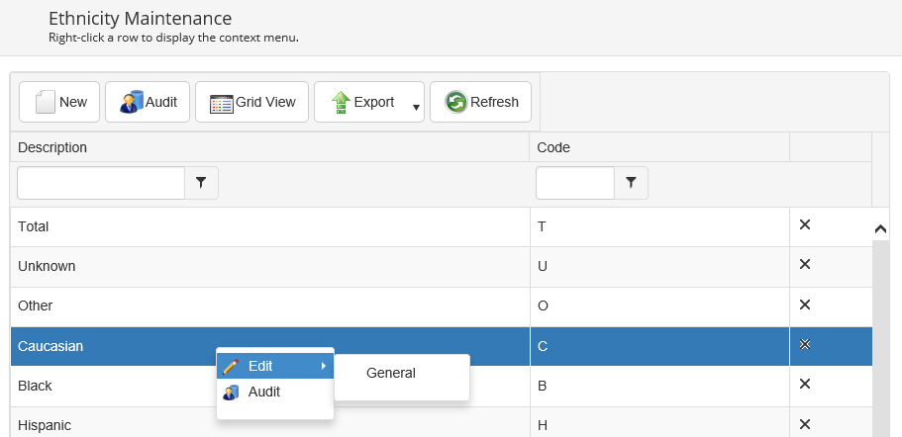Type in the Description filter field
The image size is (902, 437).
tap(101, 183)
